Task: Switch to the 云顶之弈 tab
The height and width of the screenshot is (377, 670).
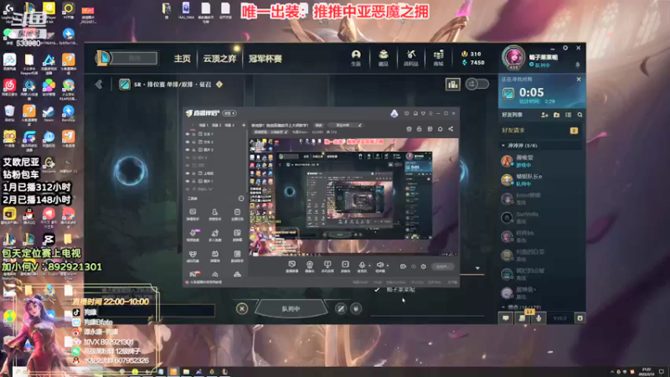Action: [219, 59]
